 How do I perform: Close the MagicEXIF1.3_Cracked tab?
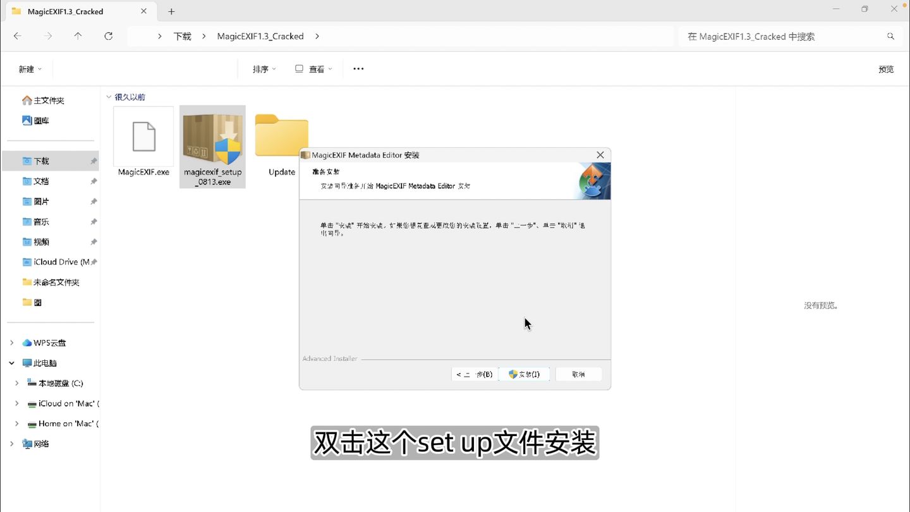[x=143, y=11]
